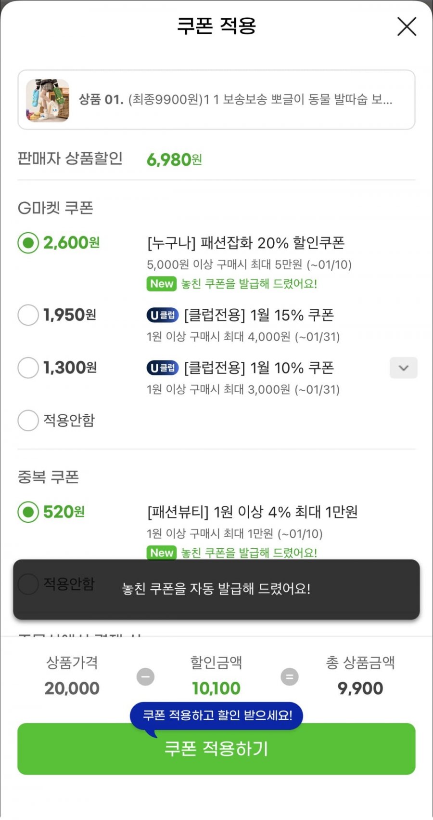The width and height of the screenshot is (433, 820).
Task: Expand the coupon list chevron dropdown
Action: 403,368
